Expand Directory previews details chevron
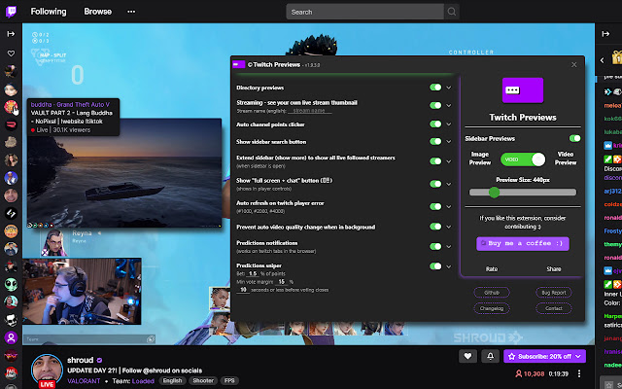 coord(450,87)
